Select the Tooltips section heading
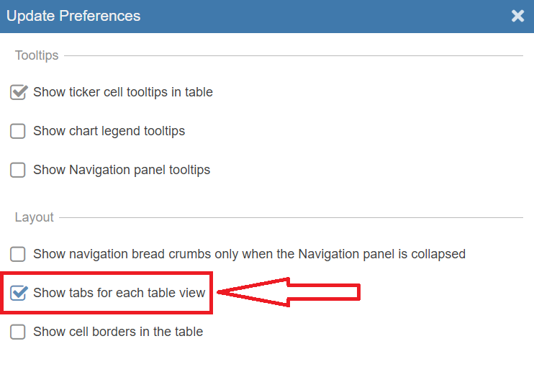Screen dimensions: 534x372 point(37,55)
